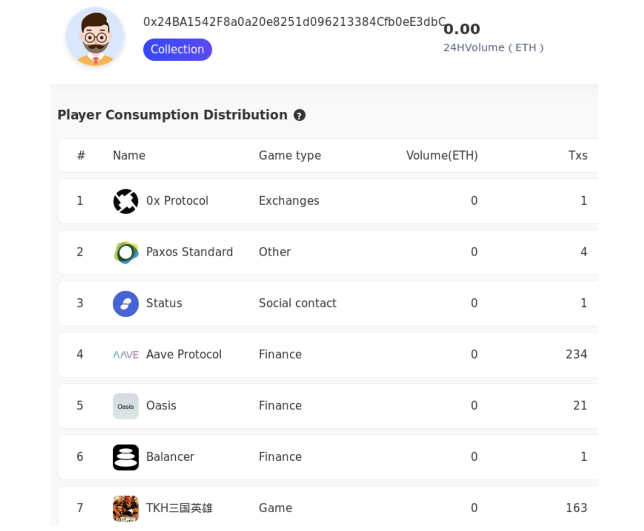Click the Status logo icon

click(126, 303)
